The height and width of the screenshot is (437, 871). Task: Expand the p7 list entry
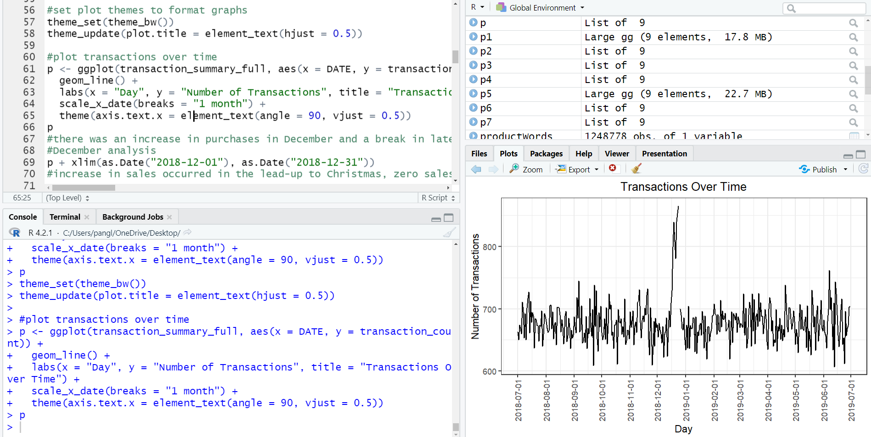[473, 122]
